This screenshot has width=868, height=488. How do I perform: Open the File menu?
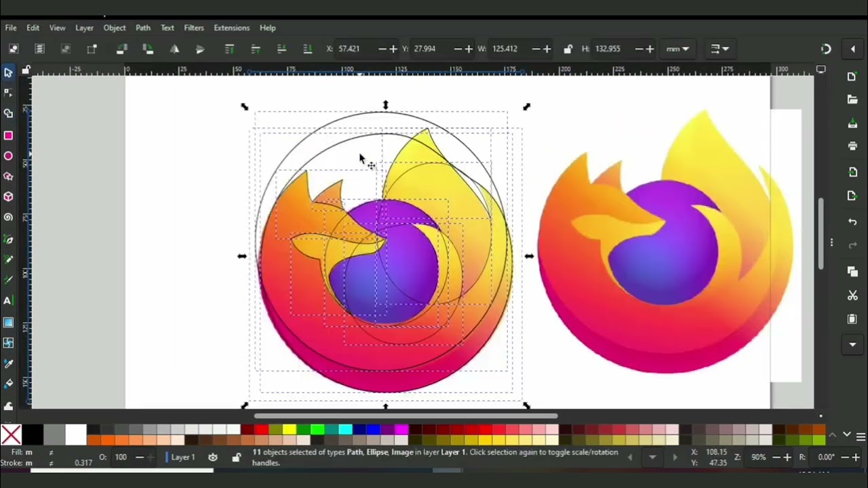(11, 28)
